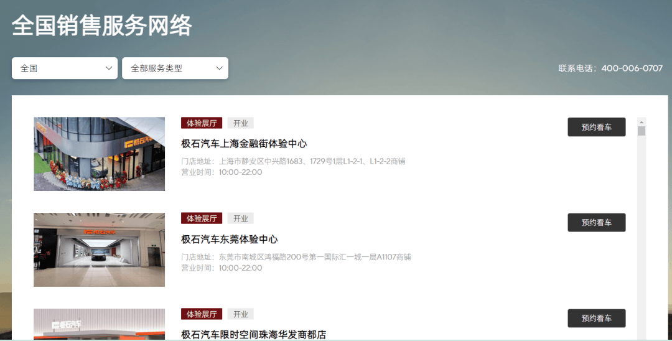This screenshot has height=341, width=672.
Task: Click the store list scrollbar thumb
Action: (642, 131)
